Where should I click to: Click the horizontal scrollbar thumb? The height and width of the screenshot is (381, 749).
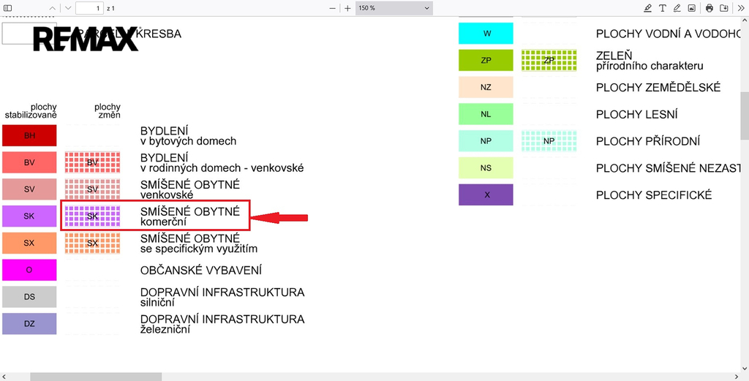[95, 377]
